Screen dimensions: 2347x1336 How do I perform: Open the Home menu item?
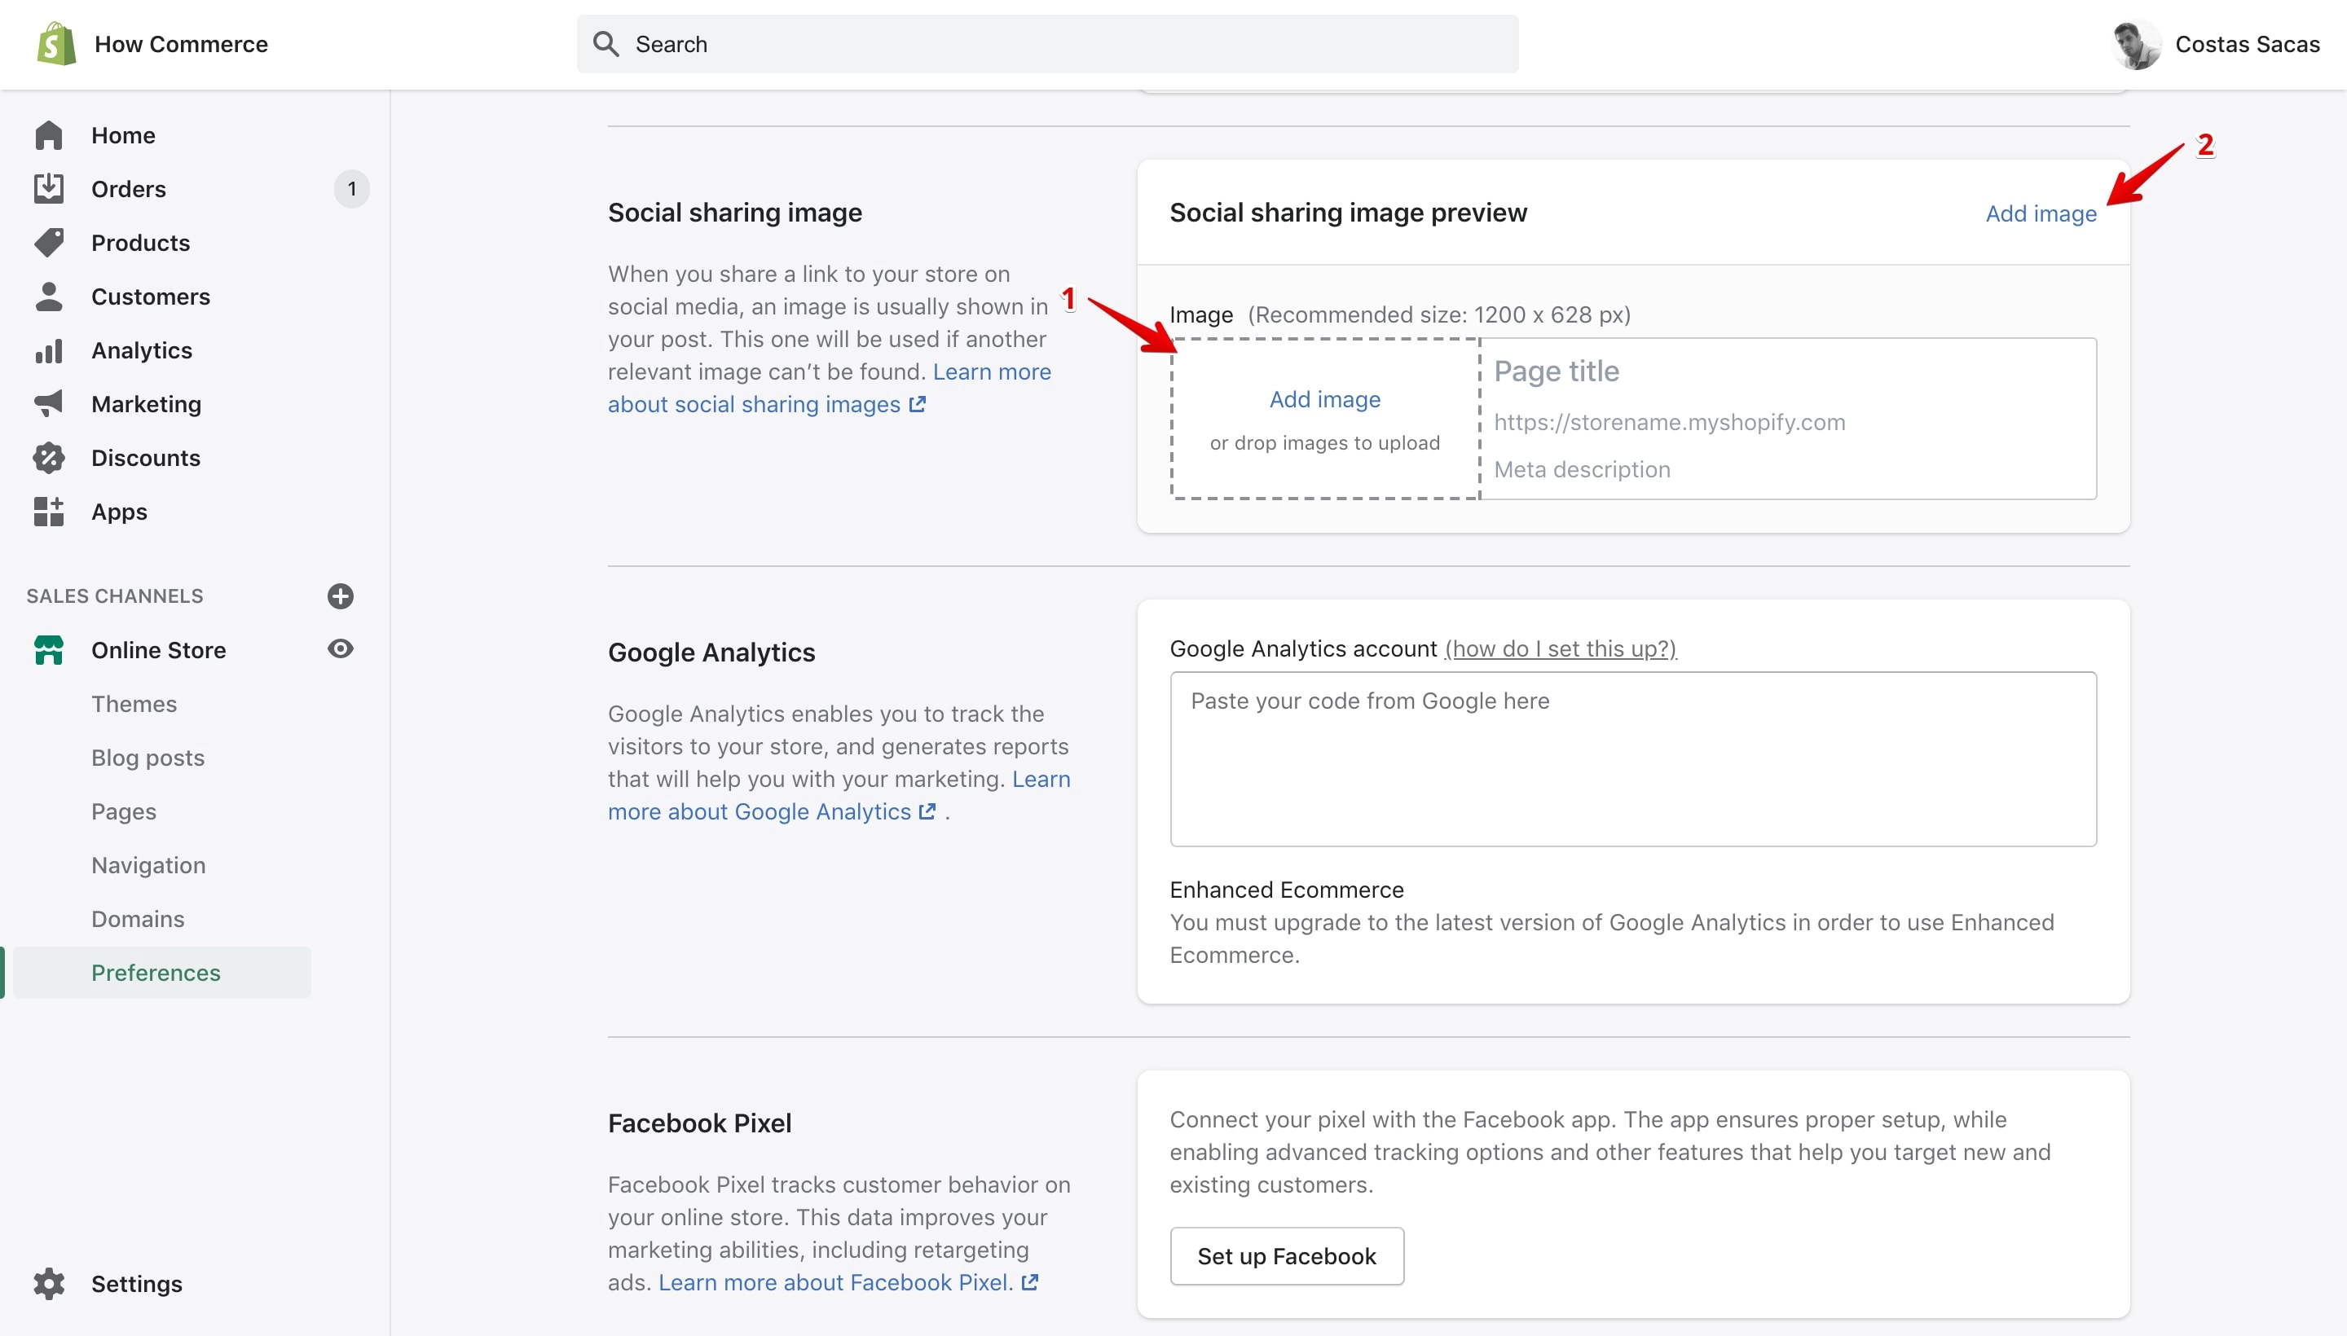(x=123, y=135)
